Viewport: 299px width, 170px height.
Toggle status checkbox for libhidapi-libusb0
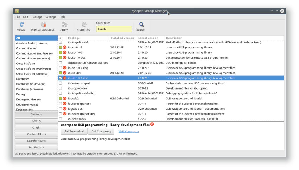(60, 42)
